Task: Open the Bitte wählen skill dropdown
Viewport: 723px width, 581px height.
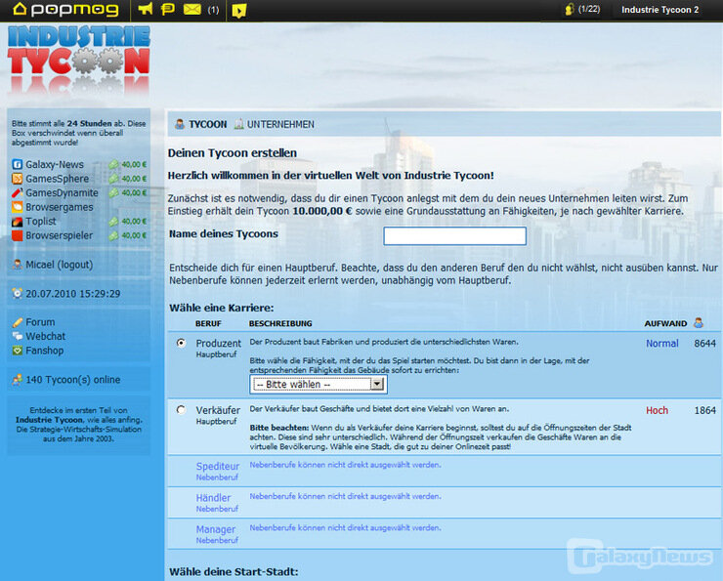Action: (319, 385)
